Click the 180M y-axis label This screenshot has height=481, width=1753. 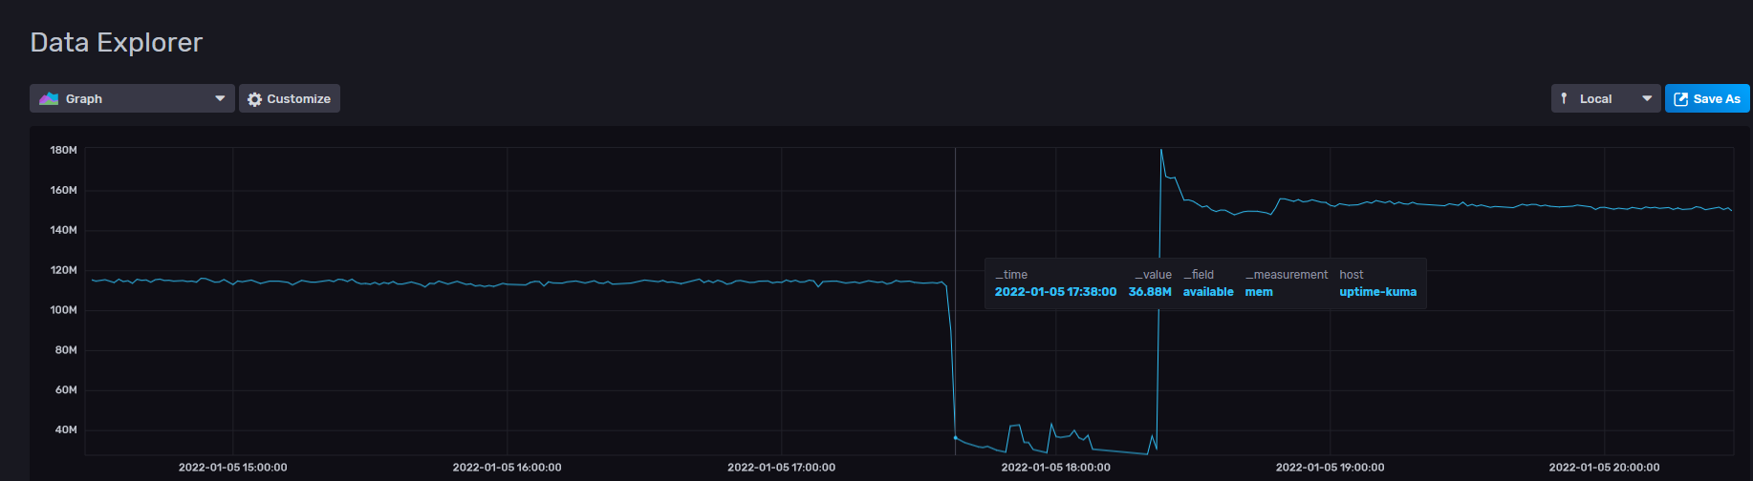63,150
